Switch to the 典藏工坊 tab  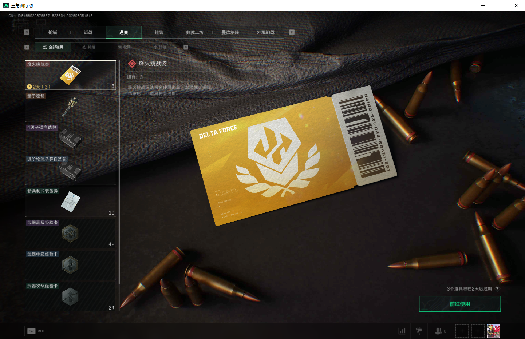pyautogui.click(x=195, y=32)
